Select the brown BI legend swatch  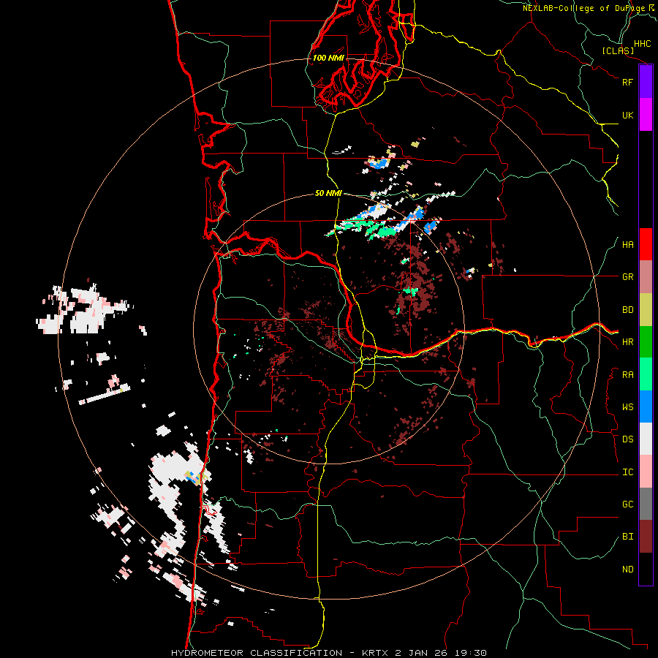[646, 537]
